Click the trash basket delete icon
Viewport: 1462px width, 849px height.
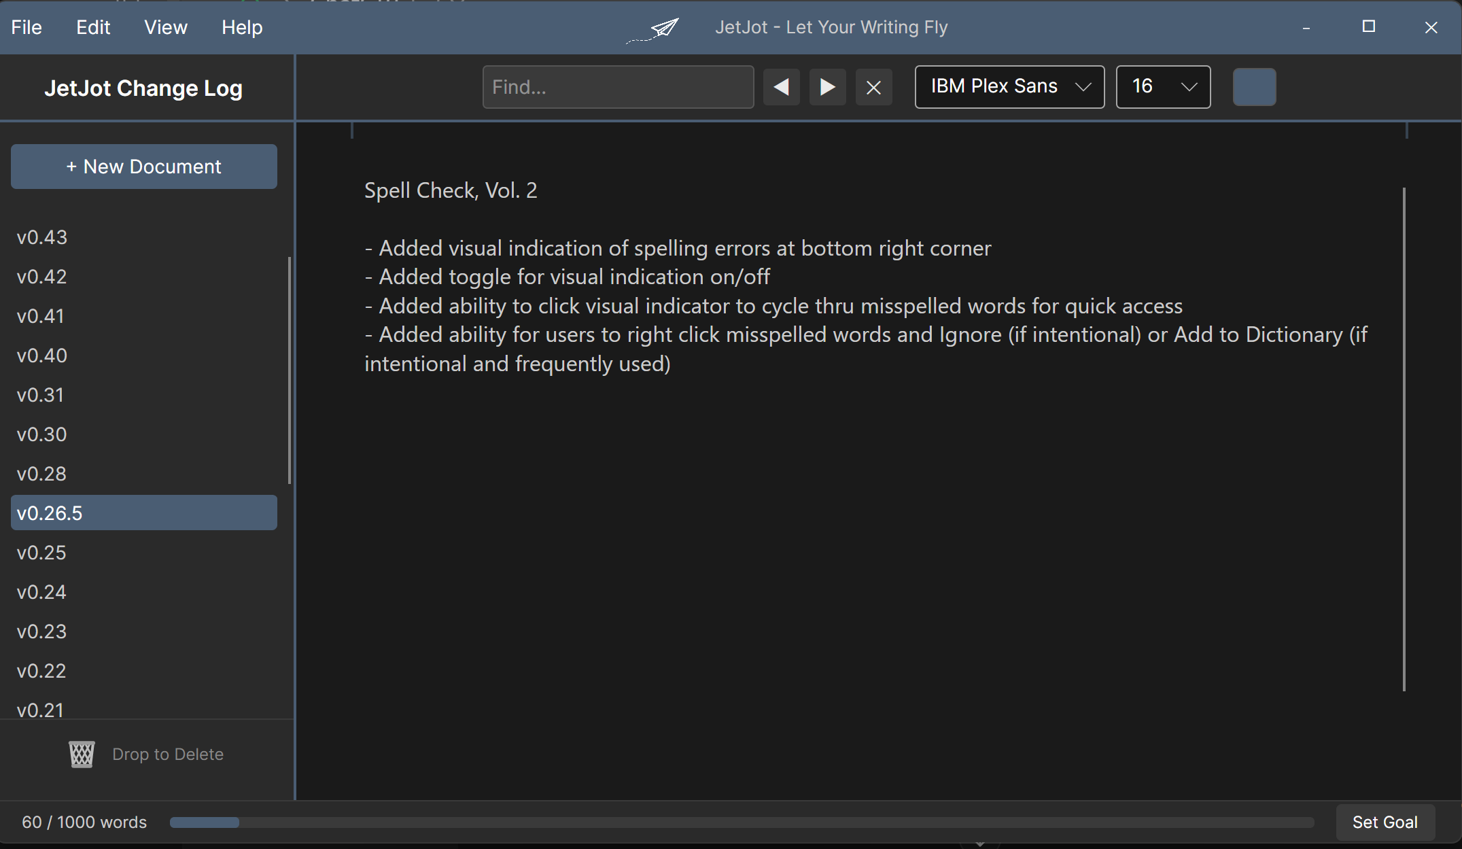[x=82, y=754]
